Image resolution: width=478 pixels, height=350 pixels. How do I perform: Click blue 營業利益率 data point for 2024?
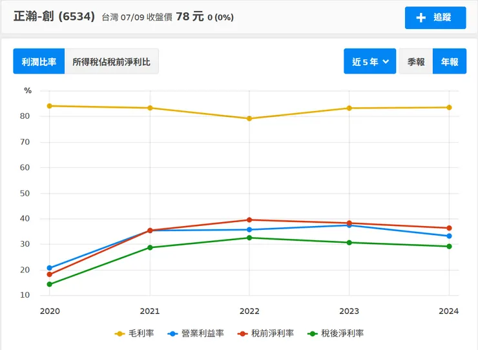pos(449,236)
